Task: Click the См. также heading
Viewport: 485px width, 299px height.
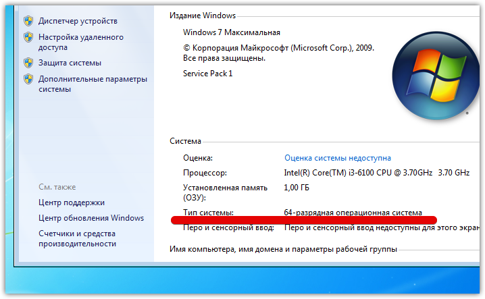Action: pos(57,187)
